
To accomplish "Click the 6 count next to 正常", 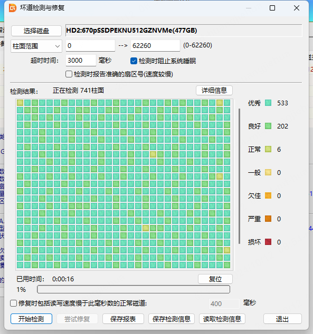I will click(279, 150).
